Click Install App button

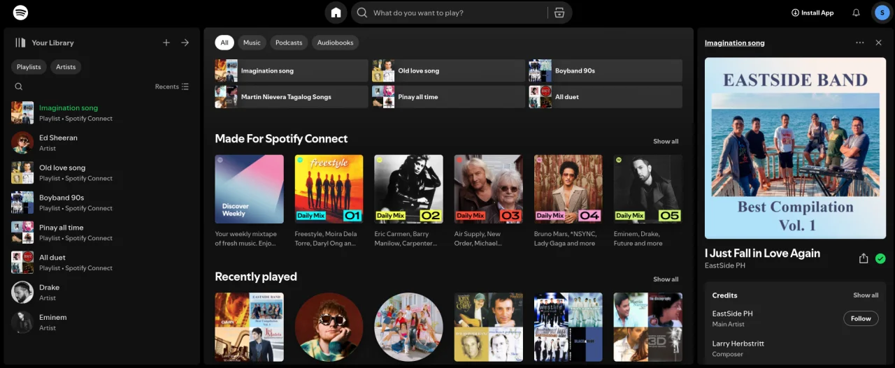[812, 13]
